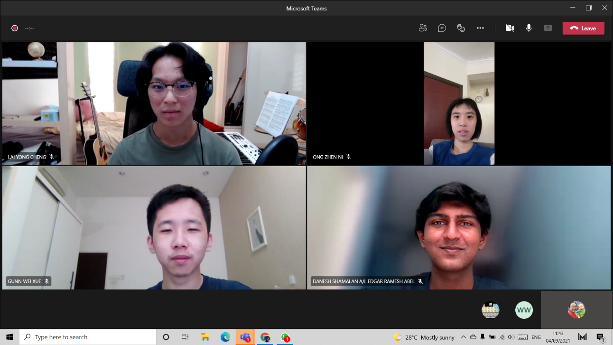Click the ONG ZHEN NI name label
613x345 pixels.
328,157
